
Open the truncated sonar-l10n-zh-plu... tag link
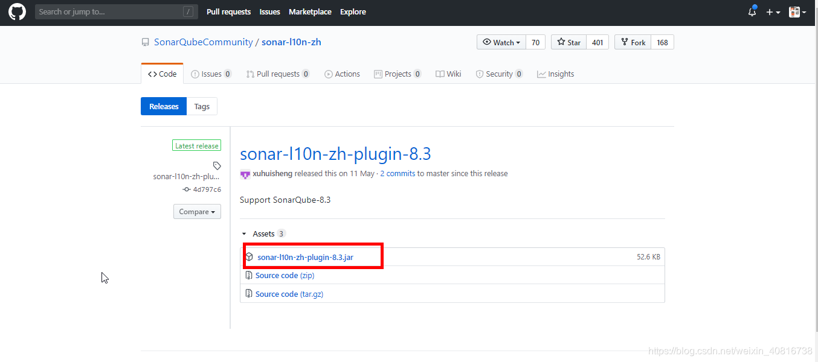pos(187,176)
